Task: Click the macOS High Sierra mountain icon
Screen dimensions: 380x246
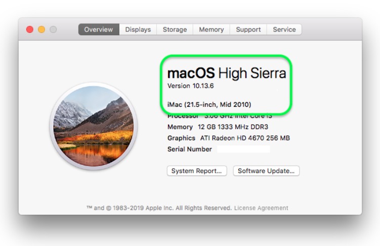Action: [x=94, y=126]
